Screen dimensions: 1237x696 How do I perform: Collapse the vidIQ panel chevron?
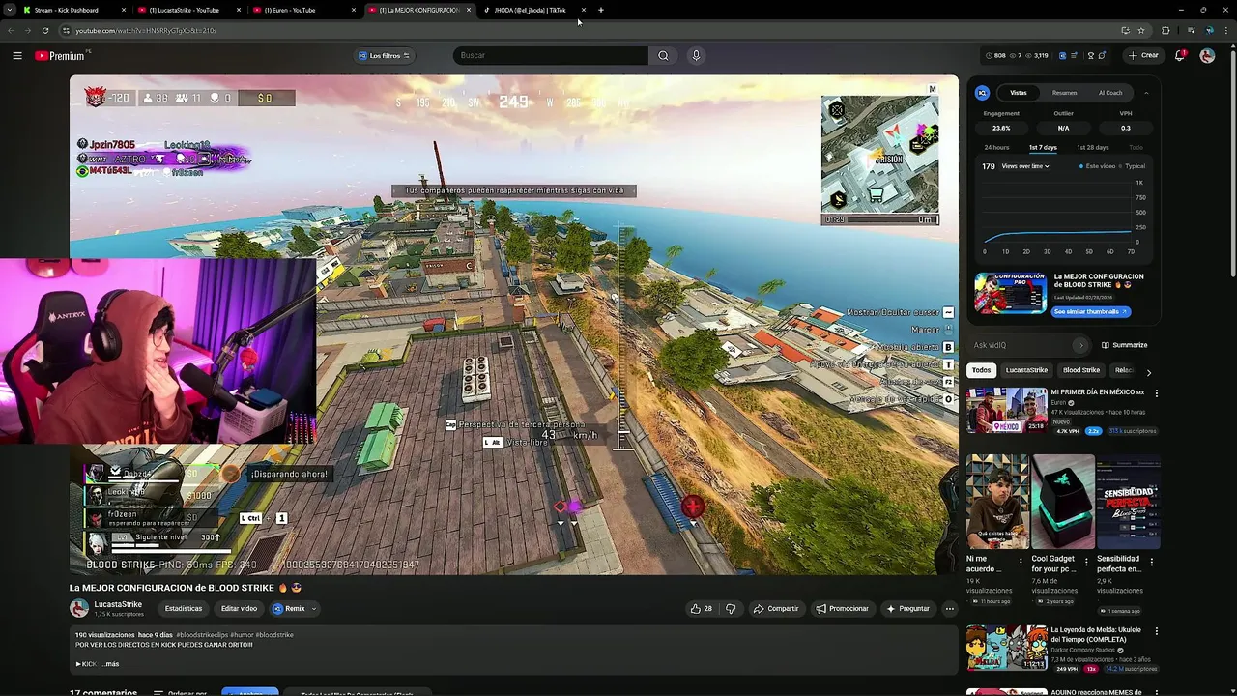(1146, 93)
